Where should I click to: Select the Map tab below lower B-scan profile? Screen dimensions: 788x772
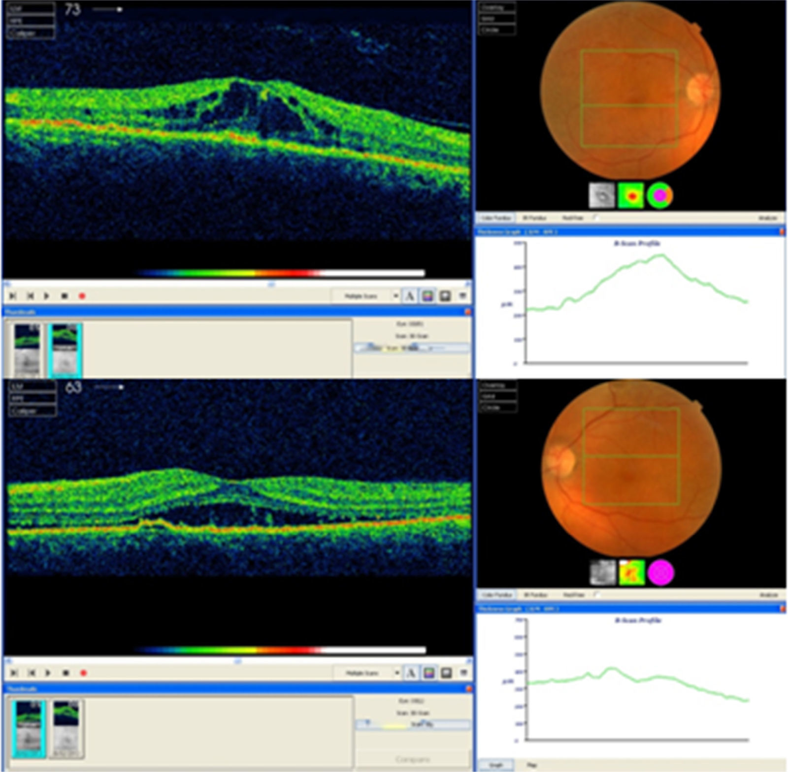coord(532,765)
